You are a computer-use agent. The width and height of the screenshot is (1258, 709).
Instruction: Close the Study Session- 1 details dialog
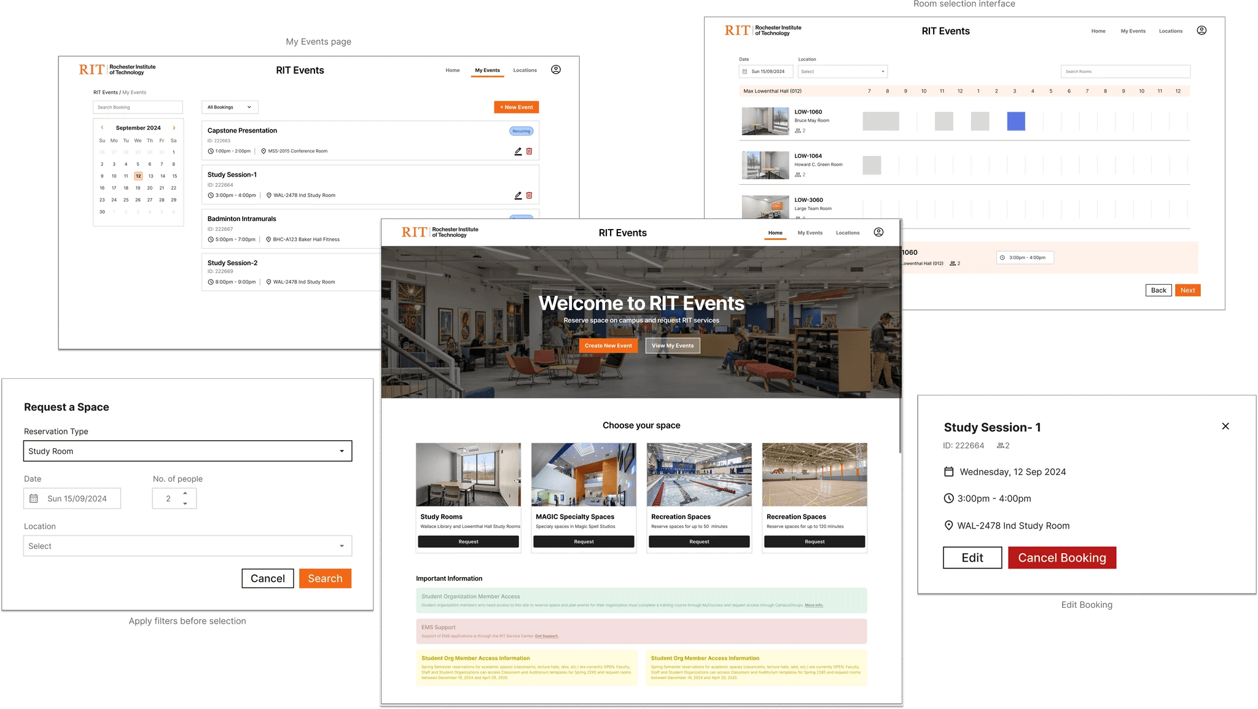point(1225,426)
